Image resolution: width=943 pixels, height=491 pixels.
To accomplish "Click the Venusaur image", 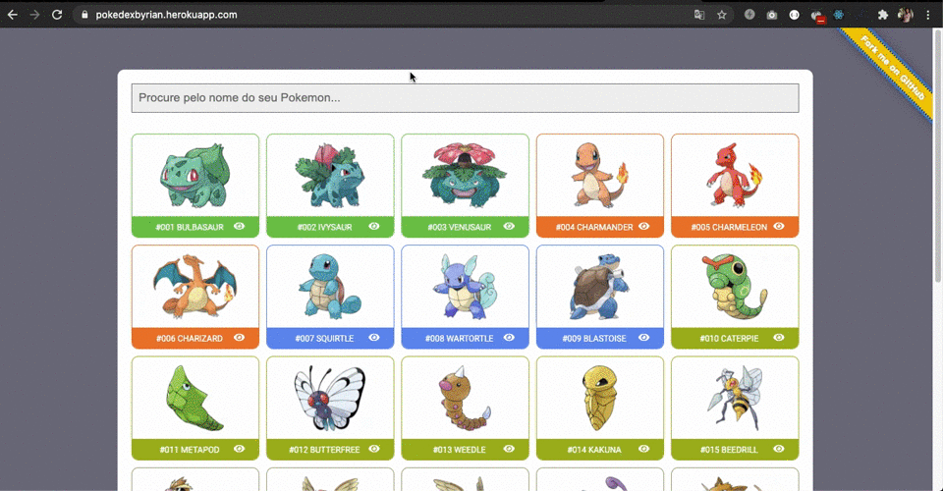I will pyautogui.click(x=465, y=175).
